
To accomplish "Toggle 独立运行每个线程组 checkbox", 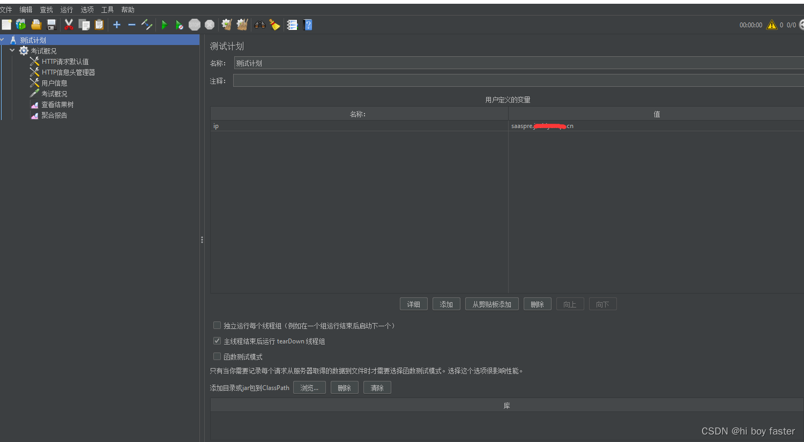I will pos(217,325).
